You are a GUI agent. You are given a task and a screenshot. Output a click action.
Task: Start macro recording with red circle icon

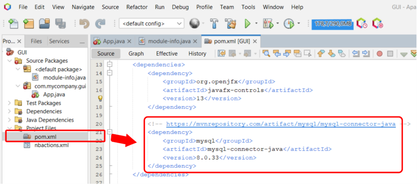(379, 53)
